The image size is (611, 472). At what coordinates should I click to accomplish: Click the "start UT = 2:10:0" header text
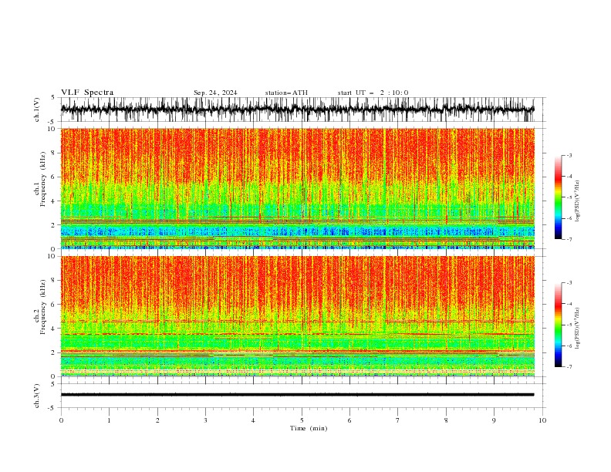(373, 93)
